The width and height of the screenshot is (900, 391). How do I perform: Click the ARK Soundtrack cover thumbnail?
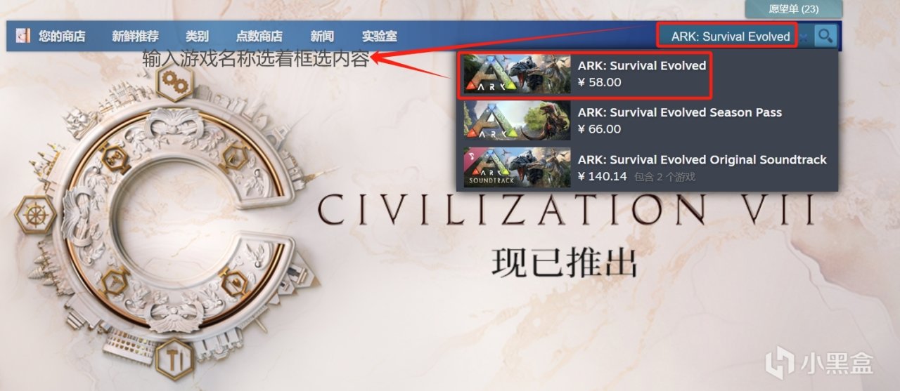coord(517,168)
